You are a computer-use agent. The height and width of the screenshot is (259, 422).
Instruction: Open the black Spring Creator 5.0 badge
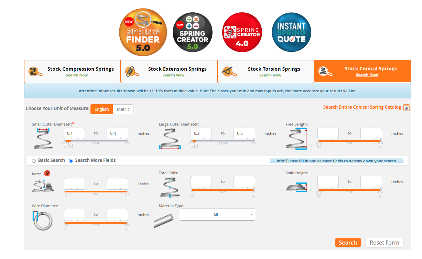coord(192,32)
